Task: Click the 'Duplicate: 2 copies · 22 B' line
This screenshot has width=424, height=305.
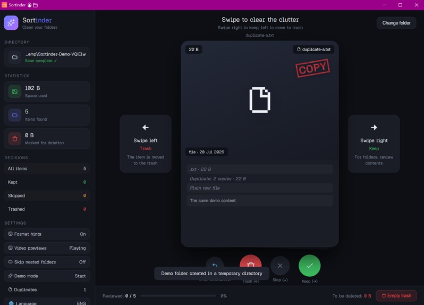Action: pyautogui.click(x=218, y=178)
